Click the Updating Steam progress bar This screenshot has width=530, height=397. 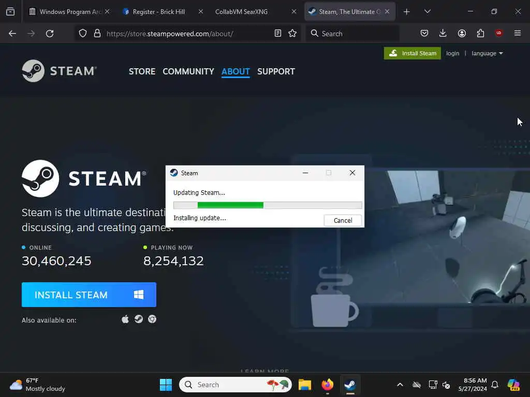[x=268, y=205]
